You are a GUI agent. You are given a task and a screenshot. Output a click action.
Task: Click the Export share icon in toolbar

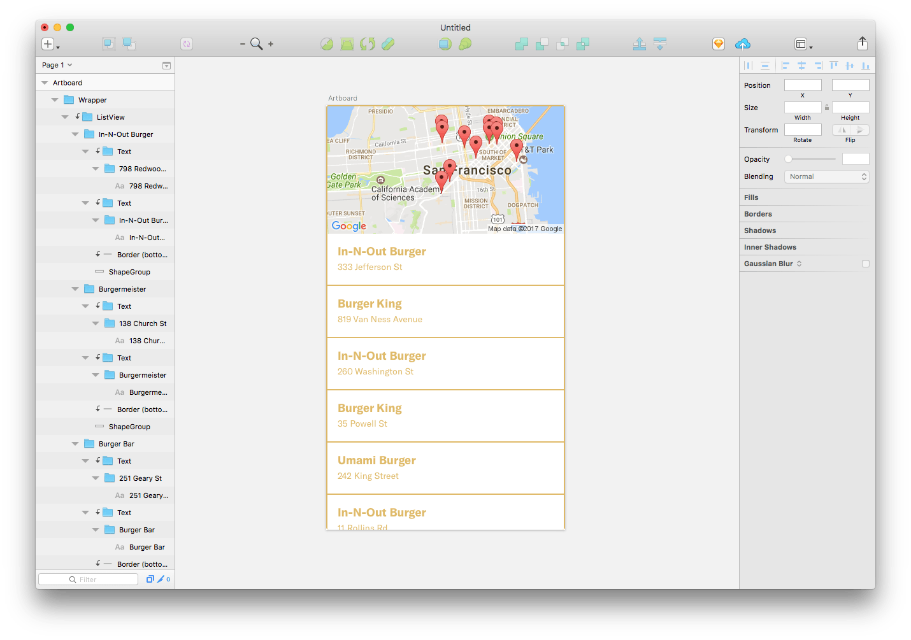click(x=863, y=43)
